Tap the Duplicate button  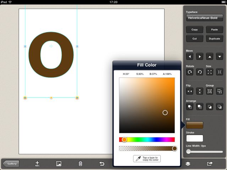coord(214,39)
